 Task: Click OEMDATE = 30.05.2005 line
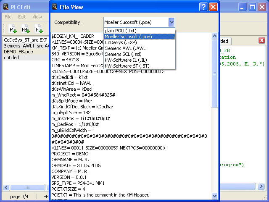click(76, 165)
